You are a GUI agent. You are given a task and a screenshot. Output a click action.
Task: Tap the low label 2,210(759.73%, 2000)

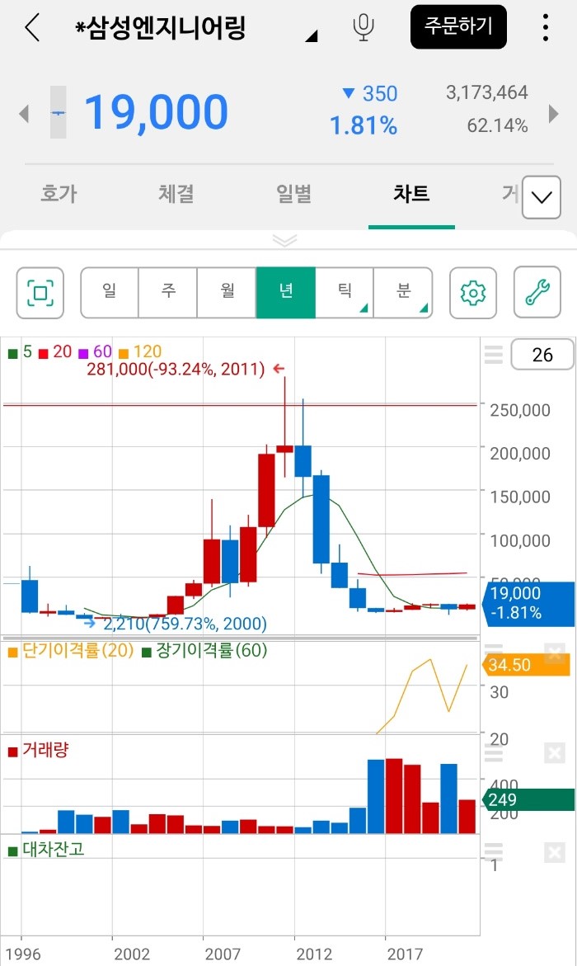coord(185,624)
